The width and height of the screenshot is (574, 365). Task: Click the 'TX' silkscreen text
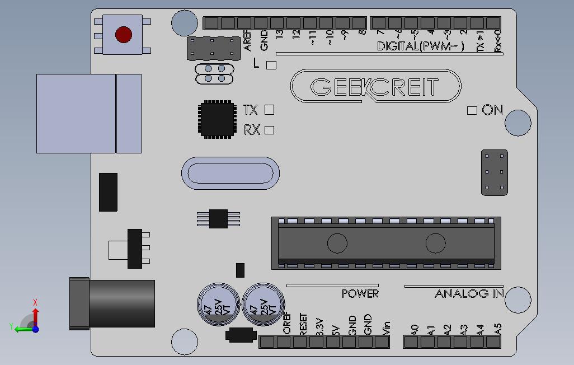point(251,110)
